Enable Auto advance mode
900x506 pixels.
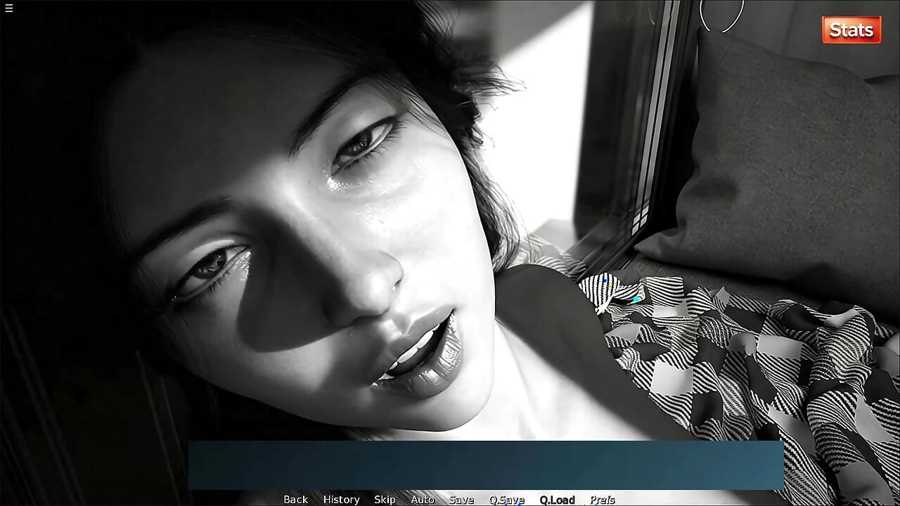click(423, 500)
